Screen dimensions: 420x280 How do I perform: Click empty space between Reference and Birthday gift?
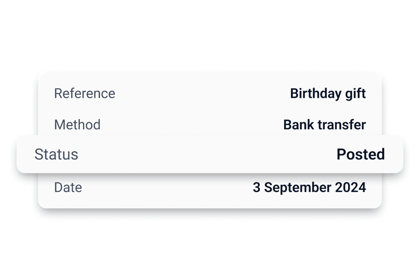coord(201,93)
